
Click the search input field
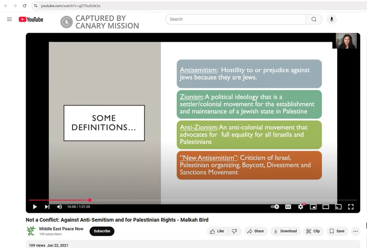coord(236,19)
